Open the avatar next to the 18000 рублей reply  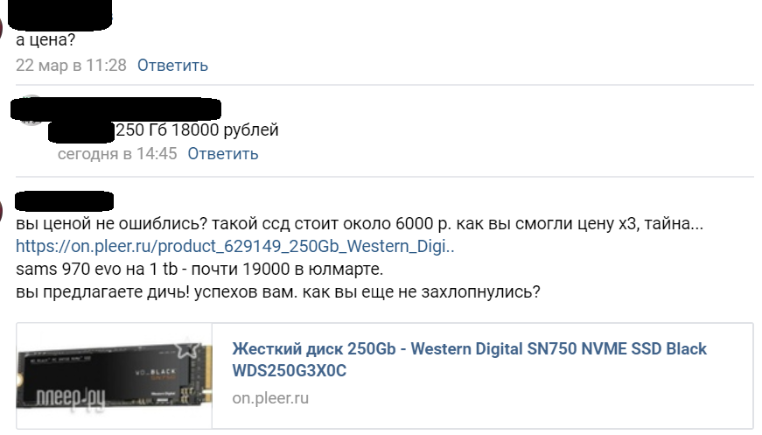pyautogui.click(x=32, y=111)
